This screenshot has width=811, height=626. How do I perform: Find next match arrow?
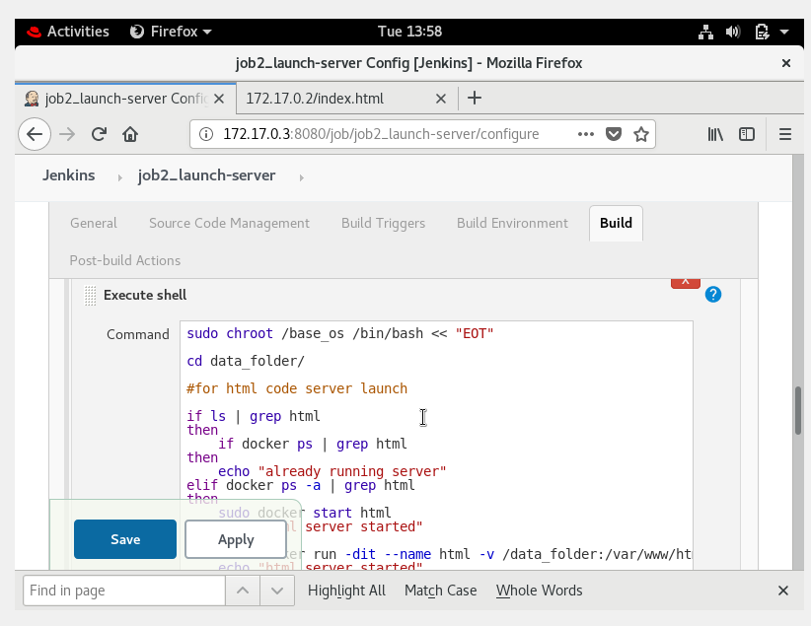[x=277, y=591]
